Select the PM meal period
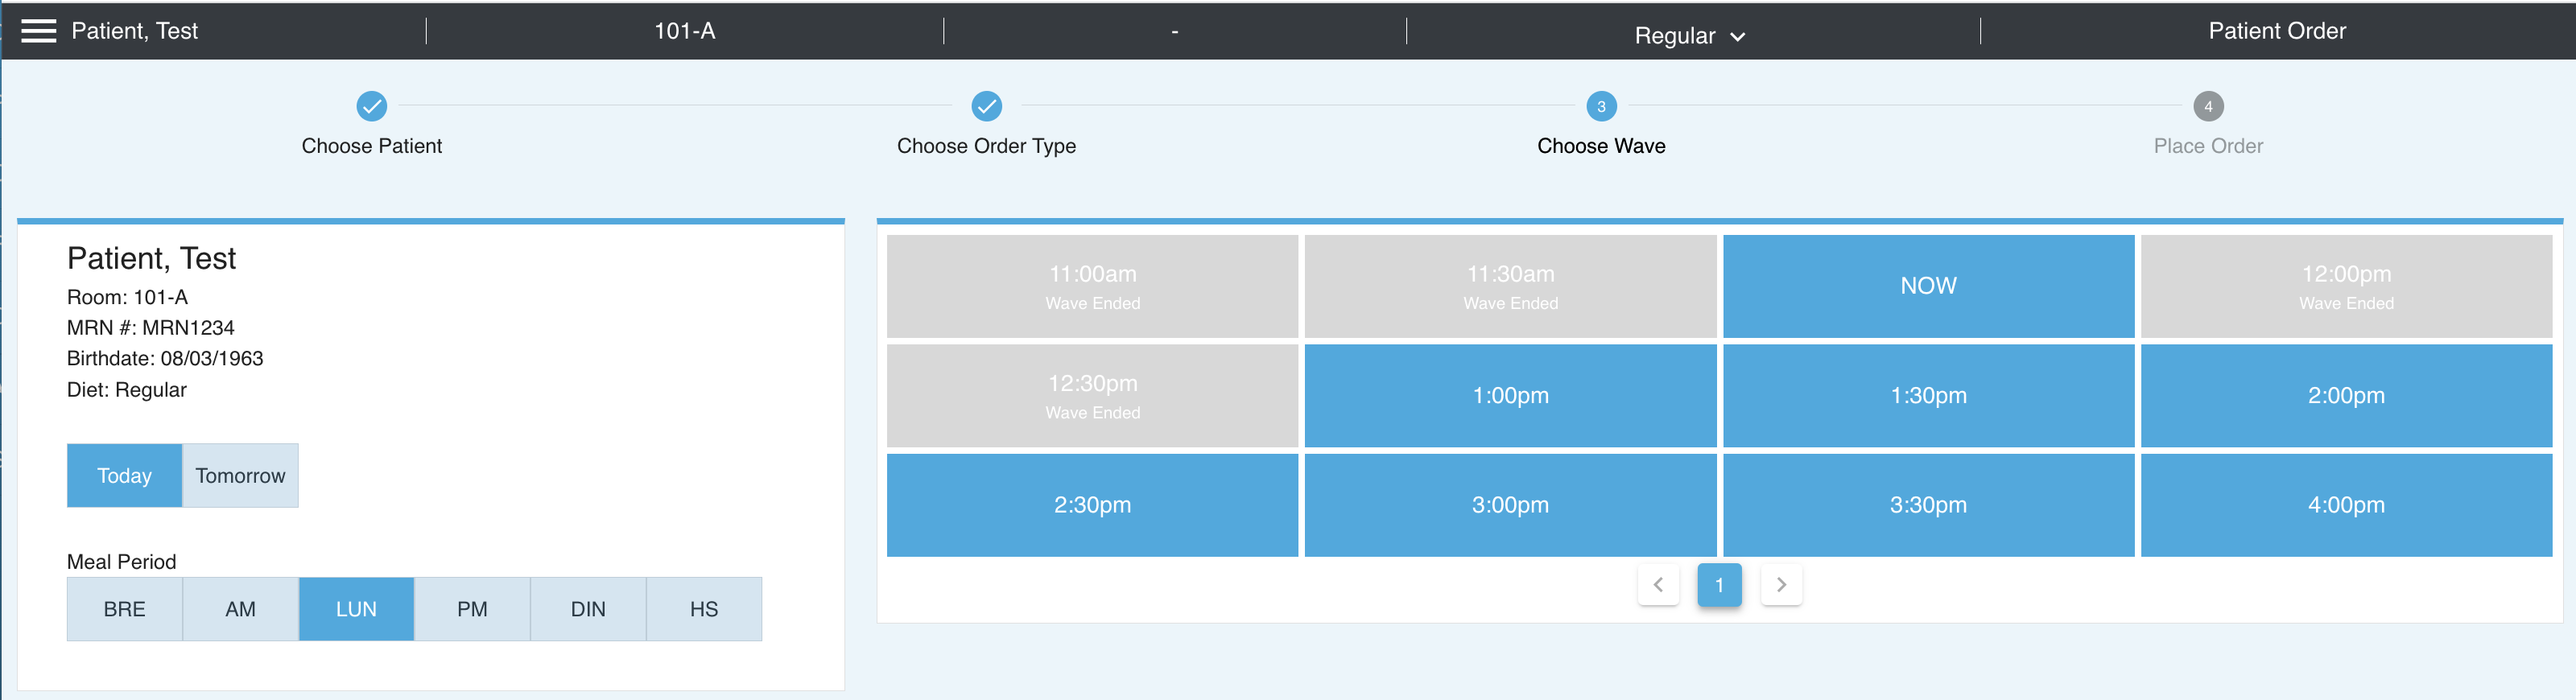Viewport: 2576px width, 700px height. (472, 609)
